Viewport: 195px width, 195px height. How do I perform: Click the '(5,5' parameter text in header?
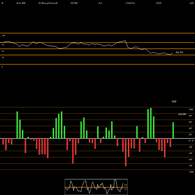[x=100, y=3]
